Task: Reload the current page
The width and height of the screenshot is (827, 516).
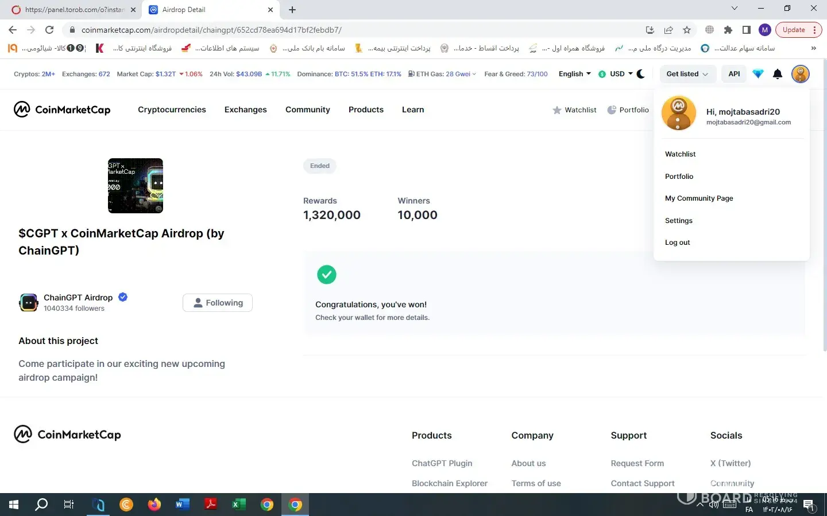Action: [49, 30]
